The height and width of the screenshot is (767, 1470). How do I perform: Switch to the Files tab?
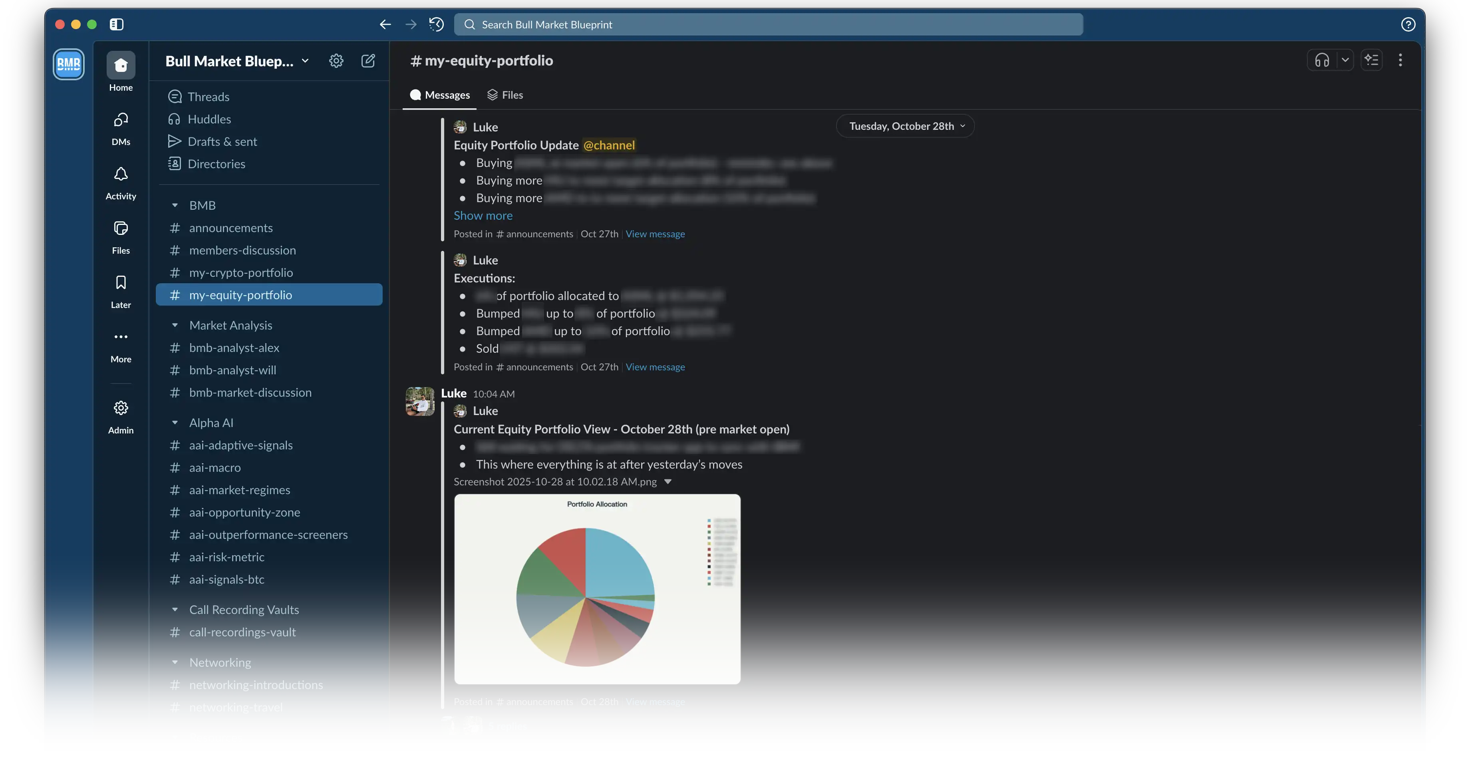click(x=505, y=95)
